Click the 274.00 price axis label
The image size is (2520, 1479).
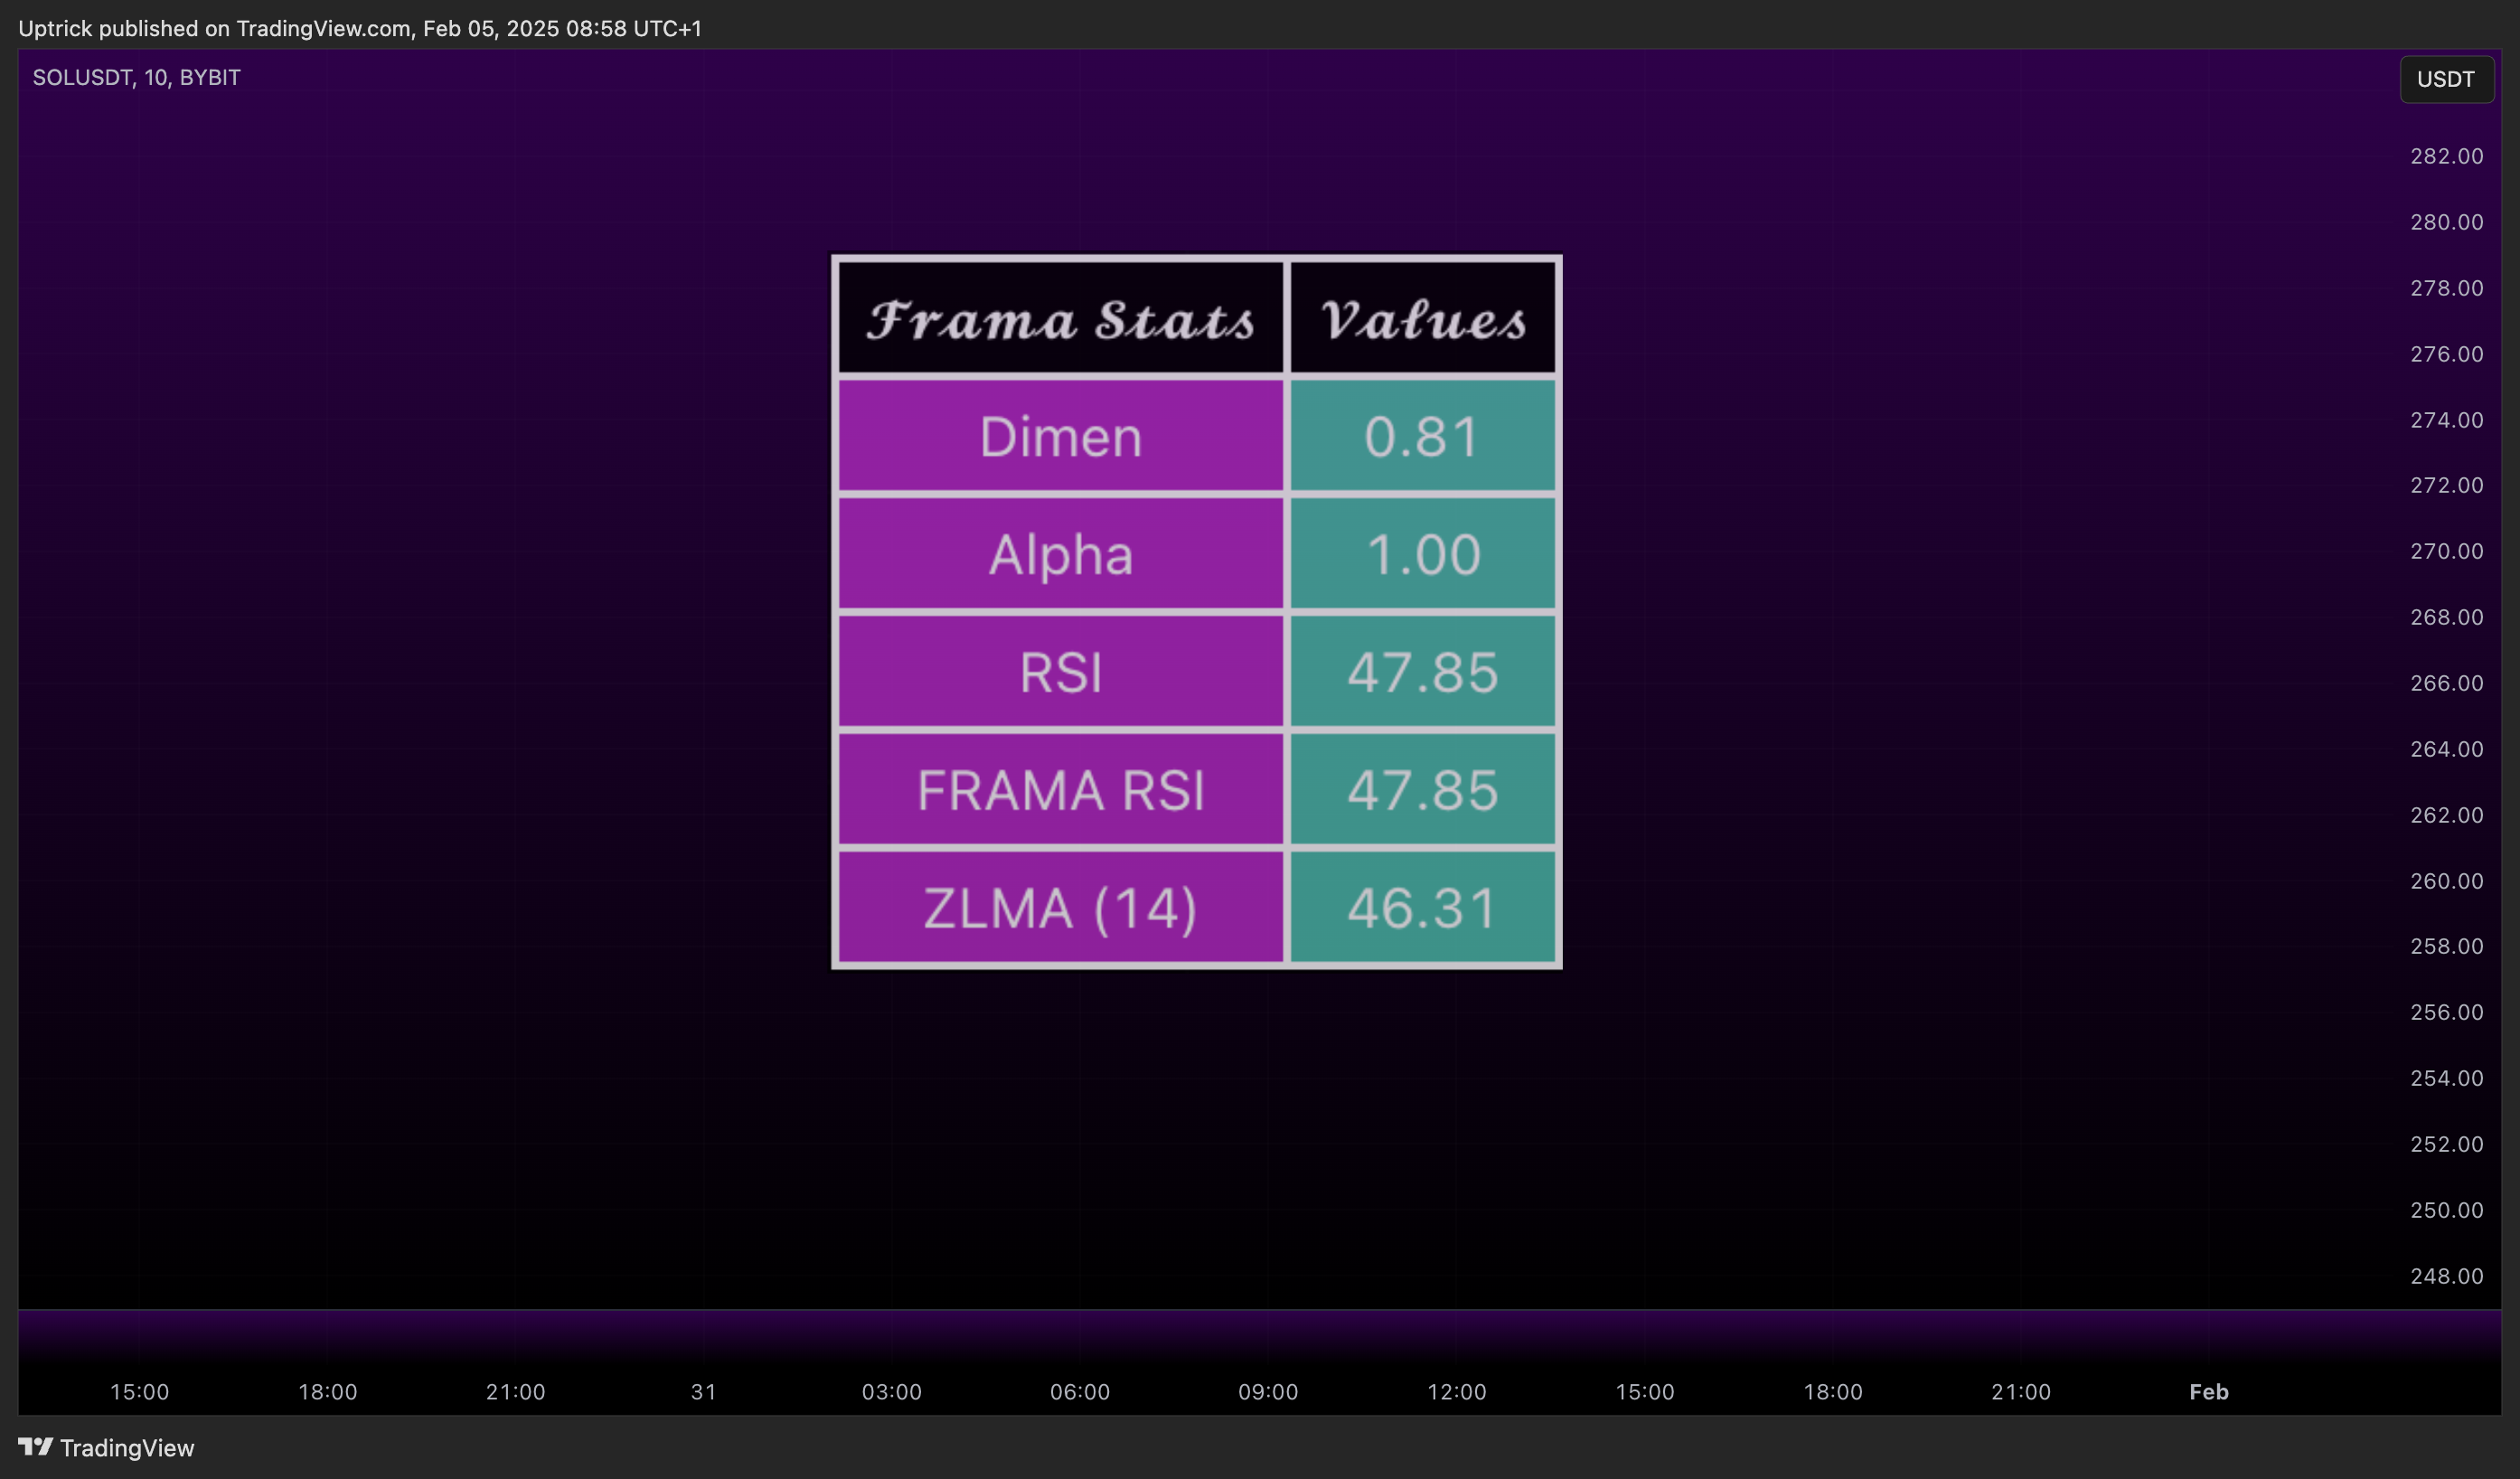click(x=2446, y=420)
